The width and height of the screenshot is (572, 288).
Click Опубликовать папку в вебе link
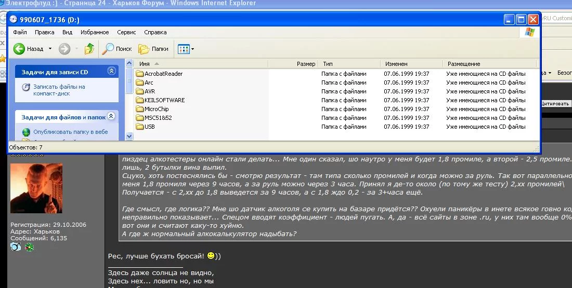tap(70, 132)
